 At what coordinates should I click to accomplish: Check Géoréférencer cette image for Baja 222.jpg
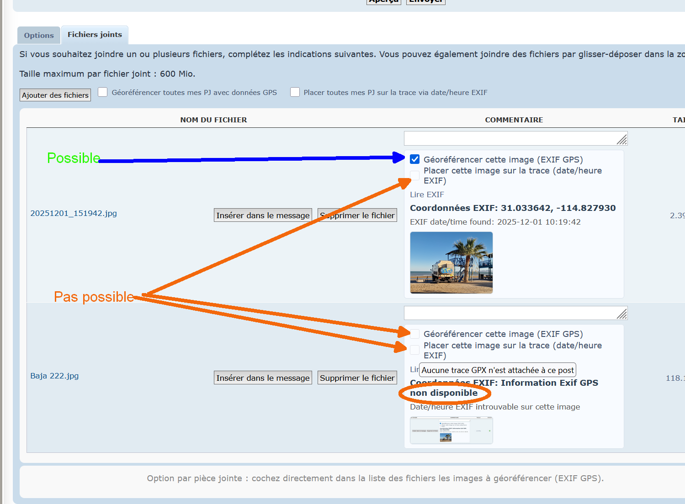pyautogui.click(x=415, y=334)
